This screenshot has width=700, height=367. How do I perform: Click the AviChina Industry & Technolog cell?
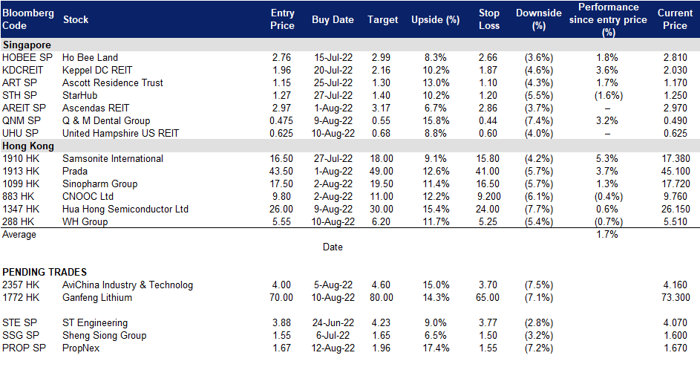coord(128,285)
